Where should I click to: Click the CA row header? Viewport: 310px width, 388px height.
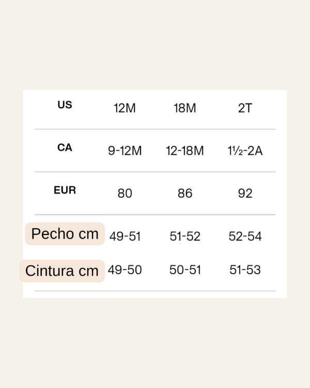[x=65, y=148]
